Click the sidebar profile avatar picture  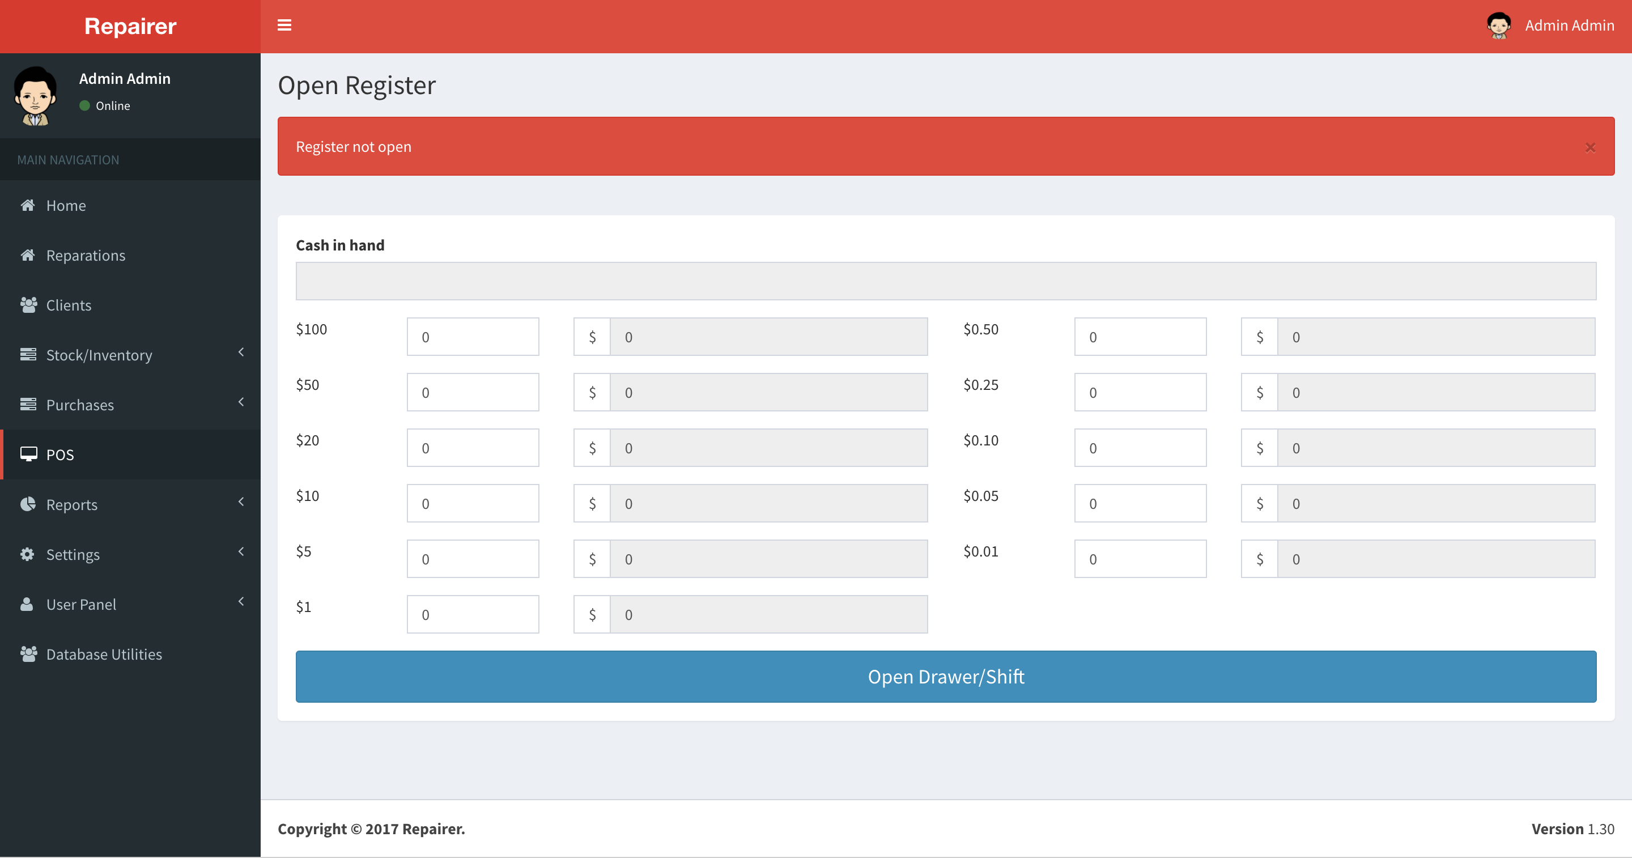pyautogui.click(x=36, y=96)
